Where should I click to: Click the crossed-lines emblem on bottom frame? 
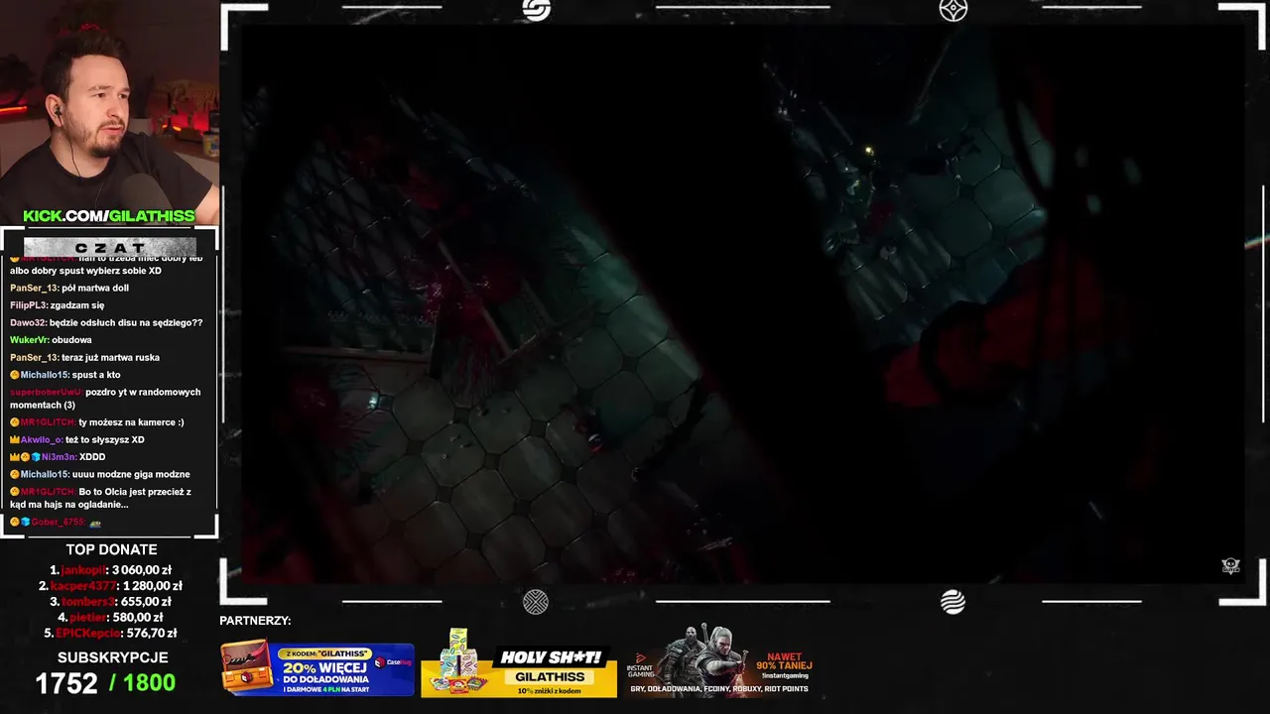pyautogui.click(x=536, y=602)
